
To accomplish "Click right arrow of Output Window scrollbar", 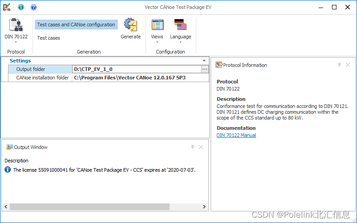I will pyautogui.click(x=204, y=206).
